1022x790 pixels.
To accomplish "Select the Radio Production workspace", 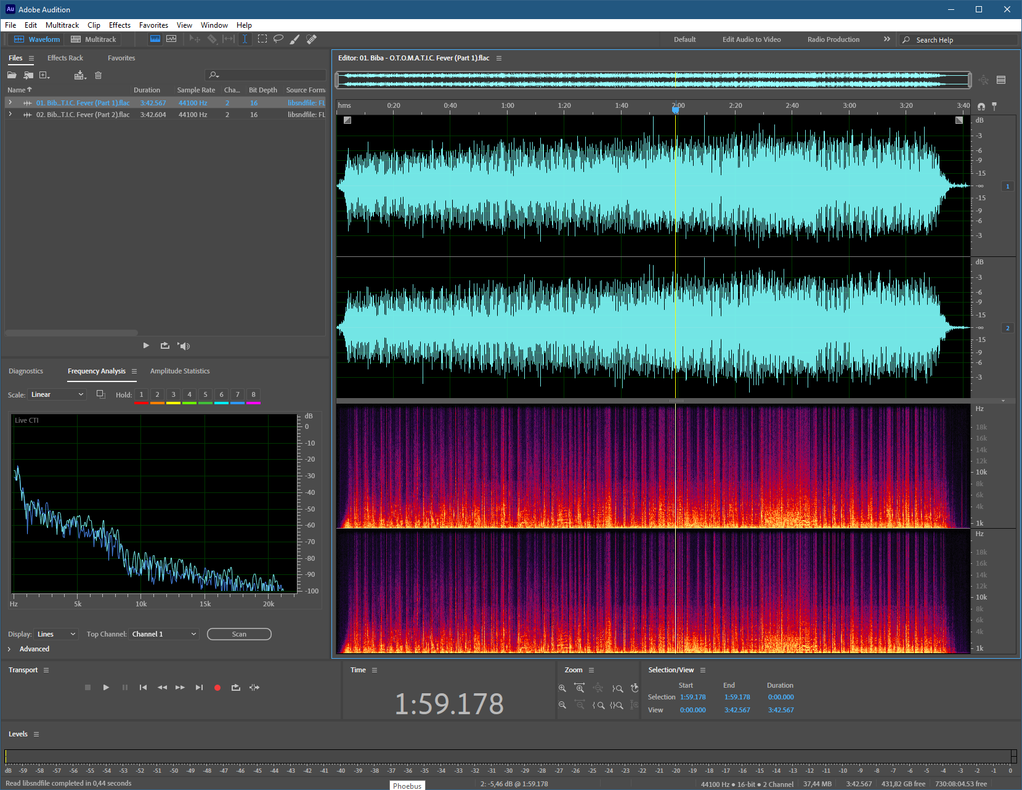I will 833,39.
